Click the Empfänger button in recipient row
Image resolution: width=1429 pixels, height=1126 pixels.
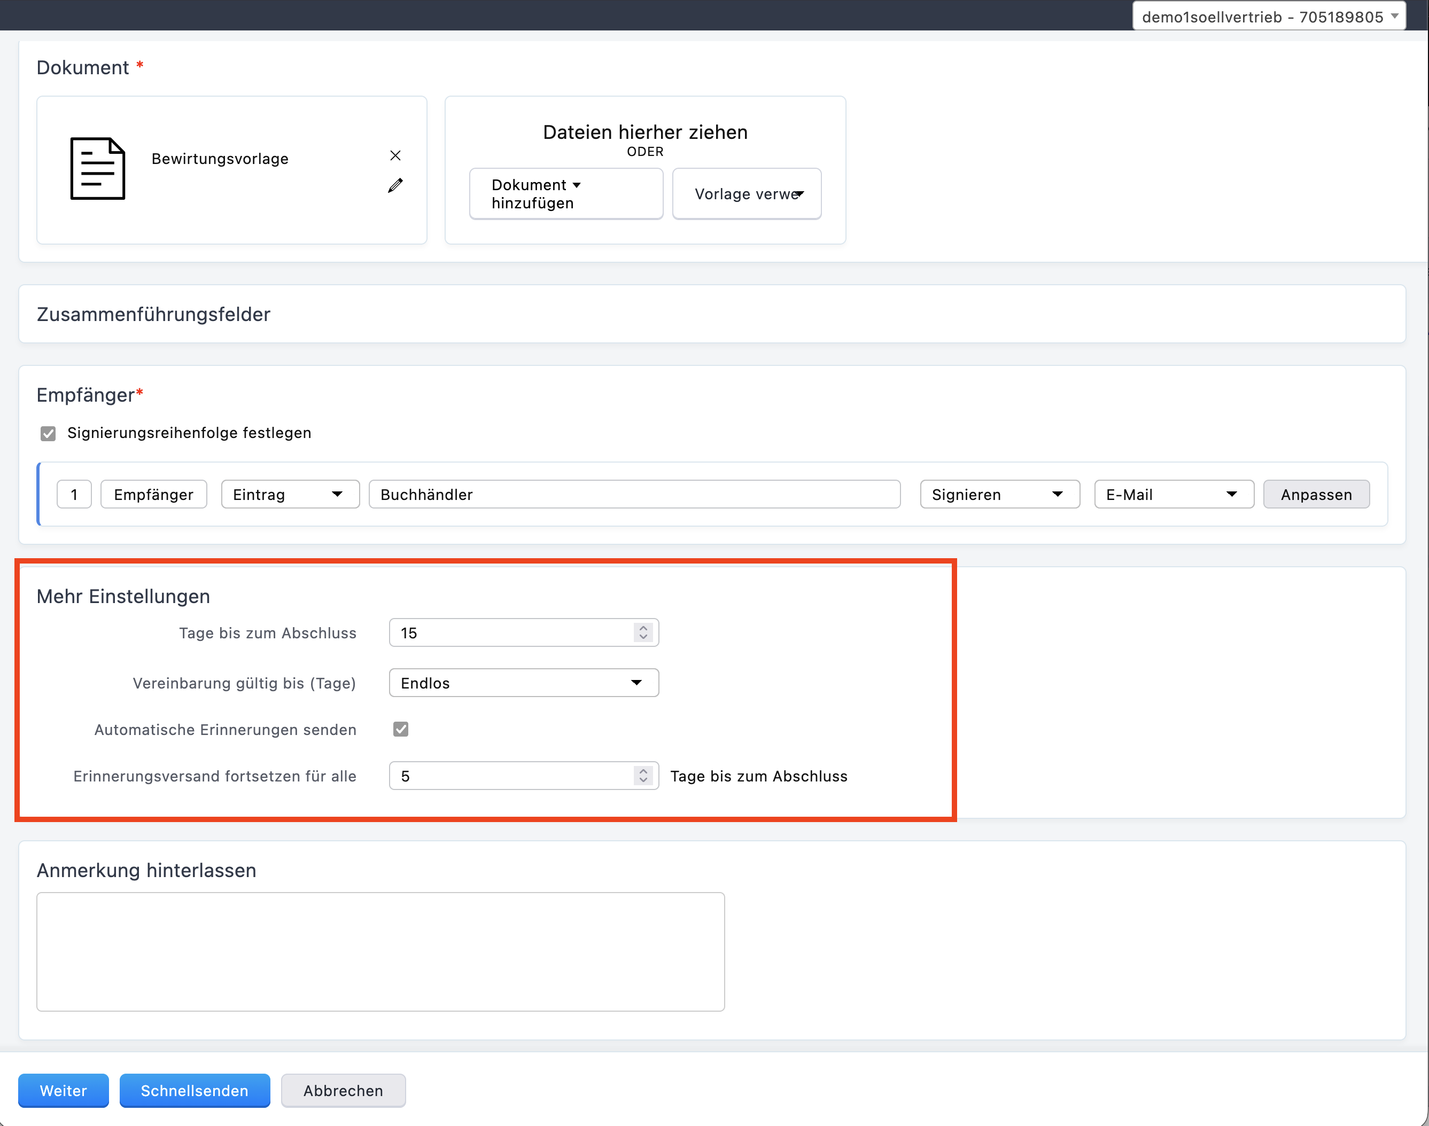[x=154, y=495]
